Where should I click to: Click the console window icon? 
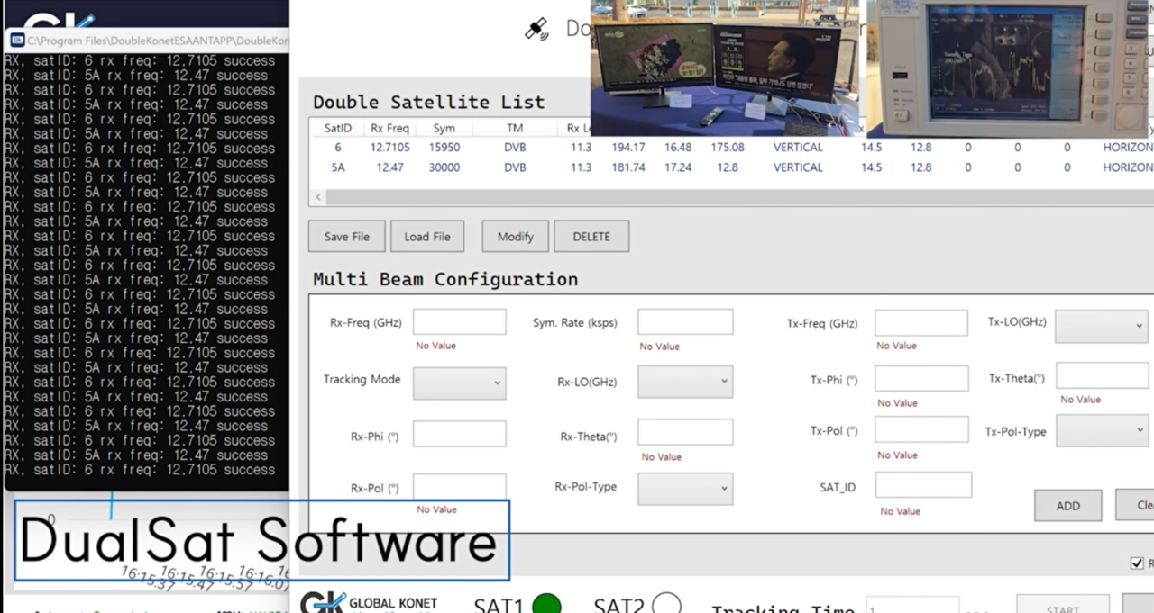(x=16, y=41)
